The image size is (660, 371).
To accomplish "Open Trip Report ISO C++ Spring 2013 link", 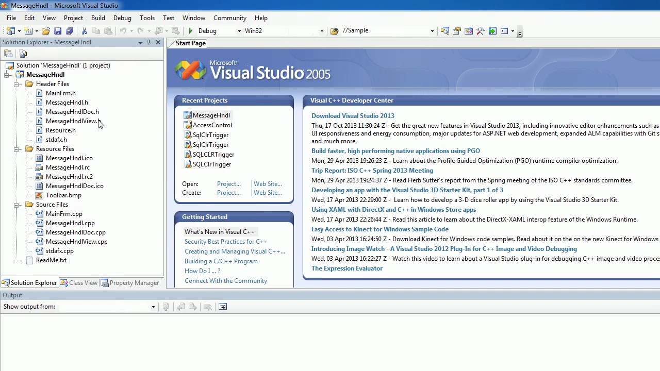I will (x=372, y=171).
